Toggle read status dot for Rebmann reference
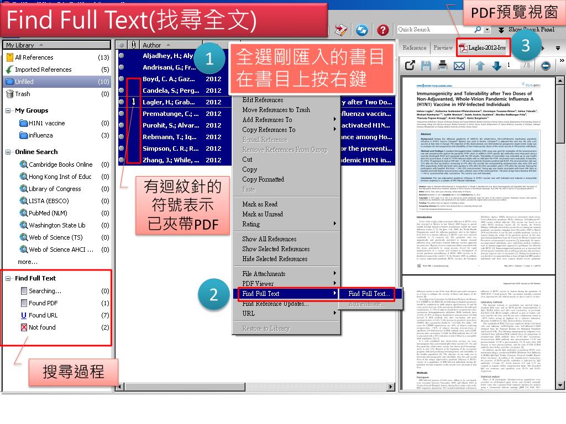 [122, 137]
